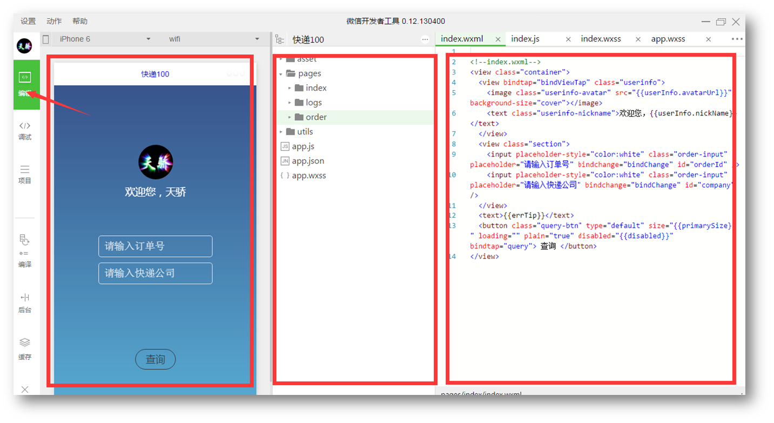This screenshot has width=774, height=423.
Task: Click the 查询 button in the simulator
Action: tap(156, 359)
